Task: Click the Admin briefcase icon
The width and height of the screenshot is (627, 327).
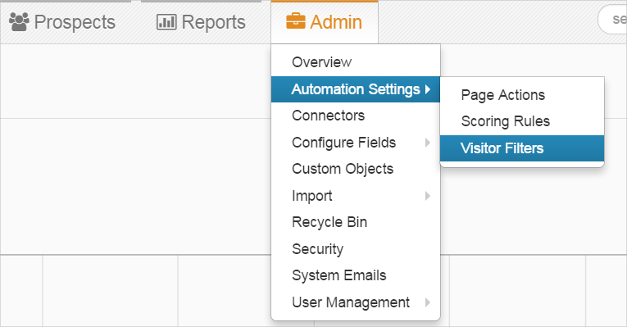Action: [x=296, y=21]
